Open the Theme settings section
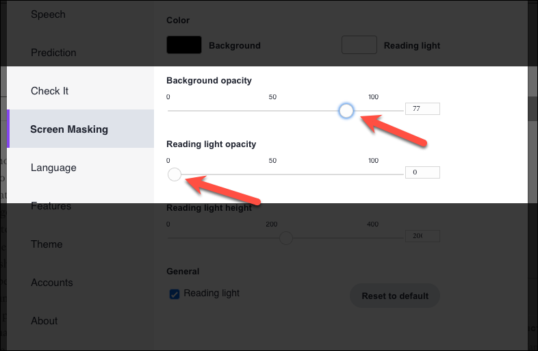This screenshot has width=538, height=351. [x=47, y=244]
